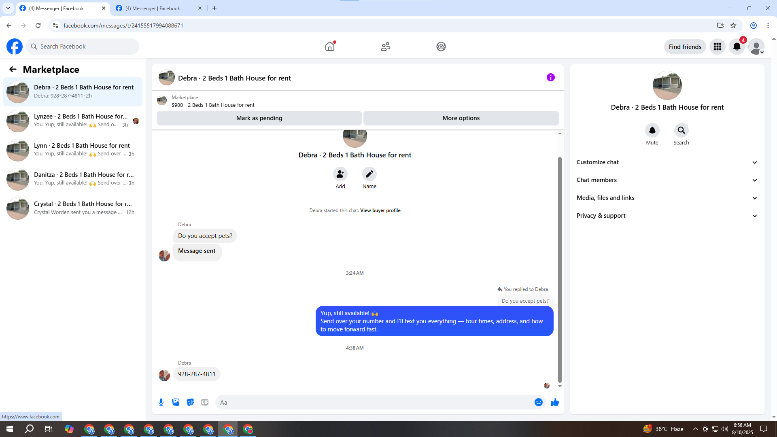Toggle the purple conversation info icon
This screenshot has width=777, height=437.
(x=550, y=77)
